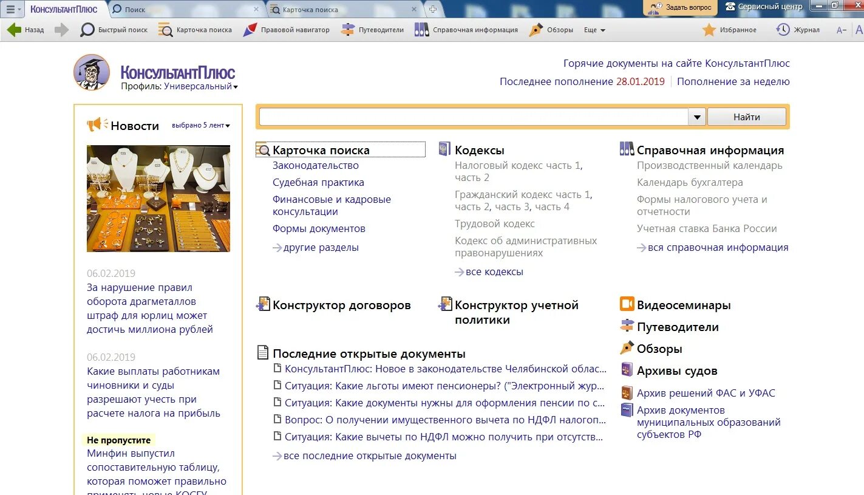This screenshot has width=864, height=495.
Task: Open the выбрано 5 лент dropdown
Action: (201, 125)
